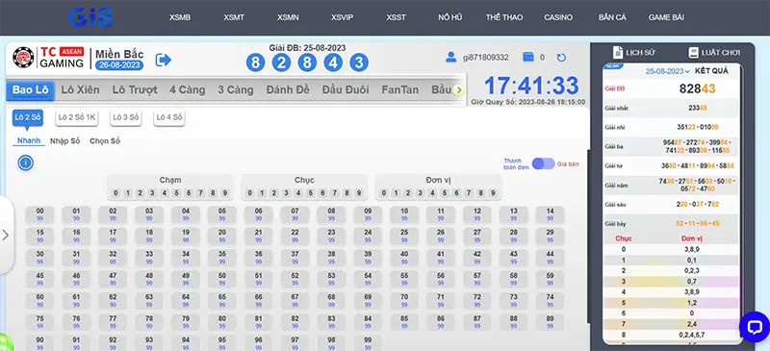
Task: Toggle the Thanh toán đơn switch
Action: click(x=543, y=163)
